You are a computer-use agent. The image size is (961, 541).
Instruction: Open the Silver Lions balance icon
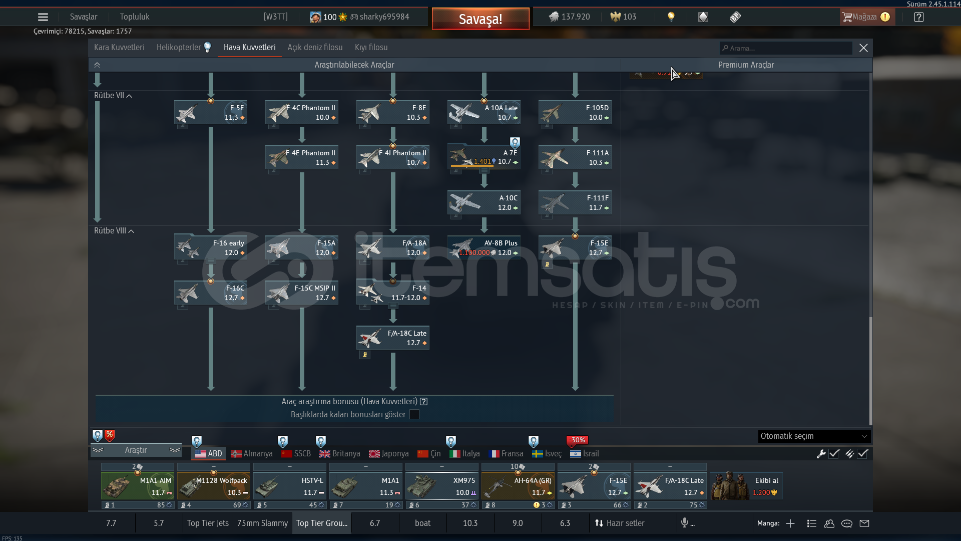[554, 17]
